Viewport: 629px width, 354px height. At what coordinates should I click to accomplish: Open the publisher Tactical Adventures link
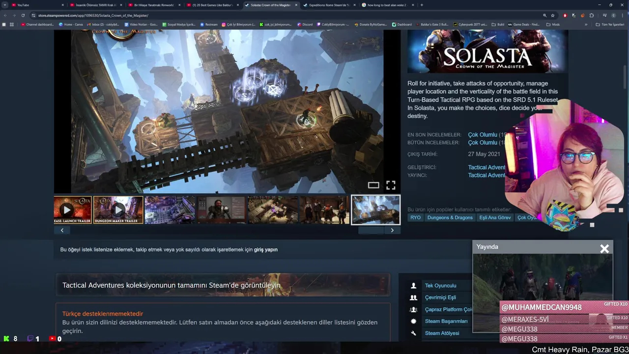(486, 175)
